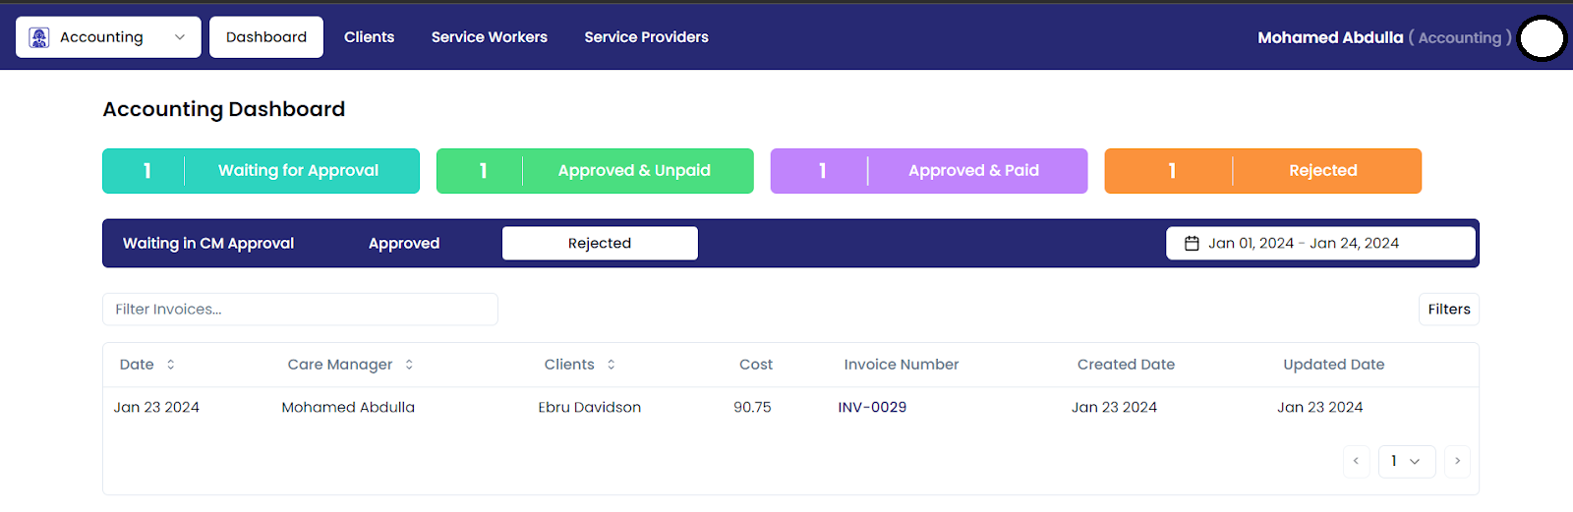This screenshot has height=512, width=1573.
Task: Click the Filters button
Action: tap(1448, 310)
